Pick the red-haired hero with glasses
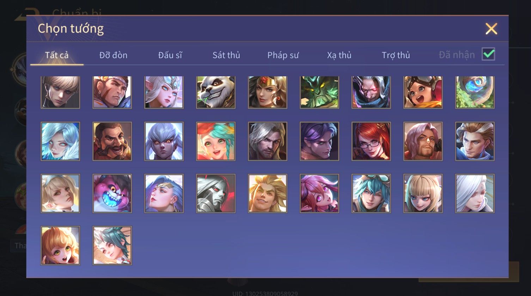This screenshot has width=531, height=296. click(x=371, y=141)
